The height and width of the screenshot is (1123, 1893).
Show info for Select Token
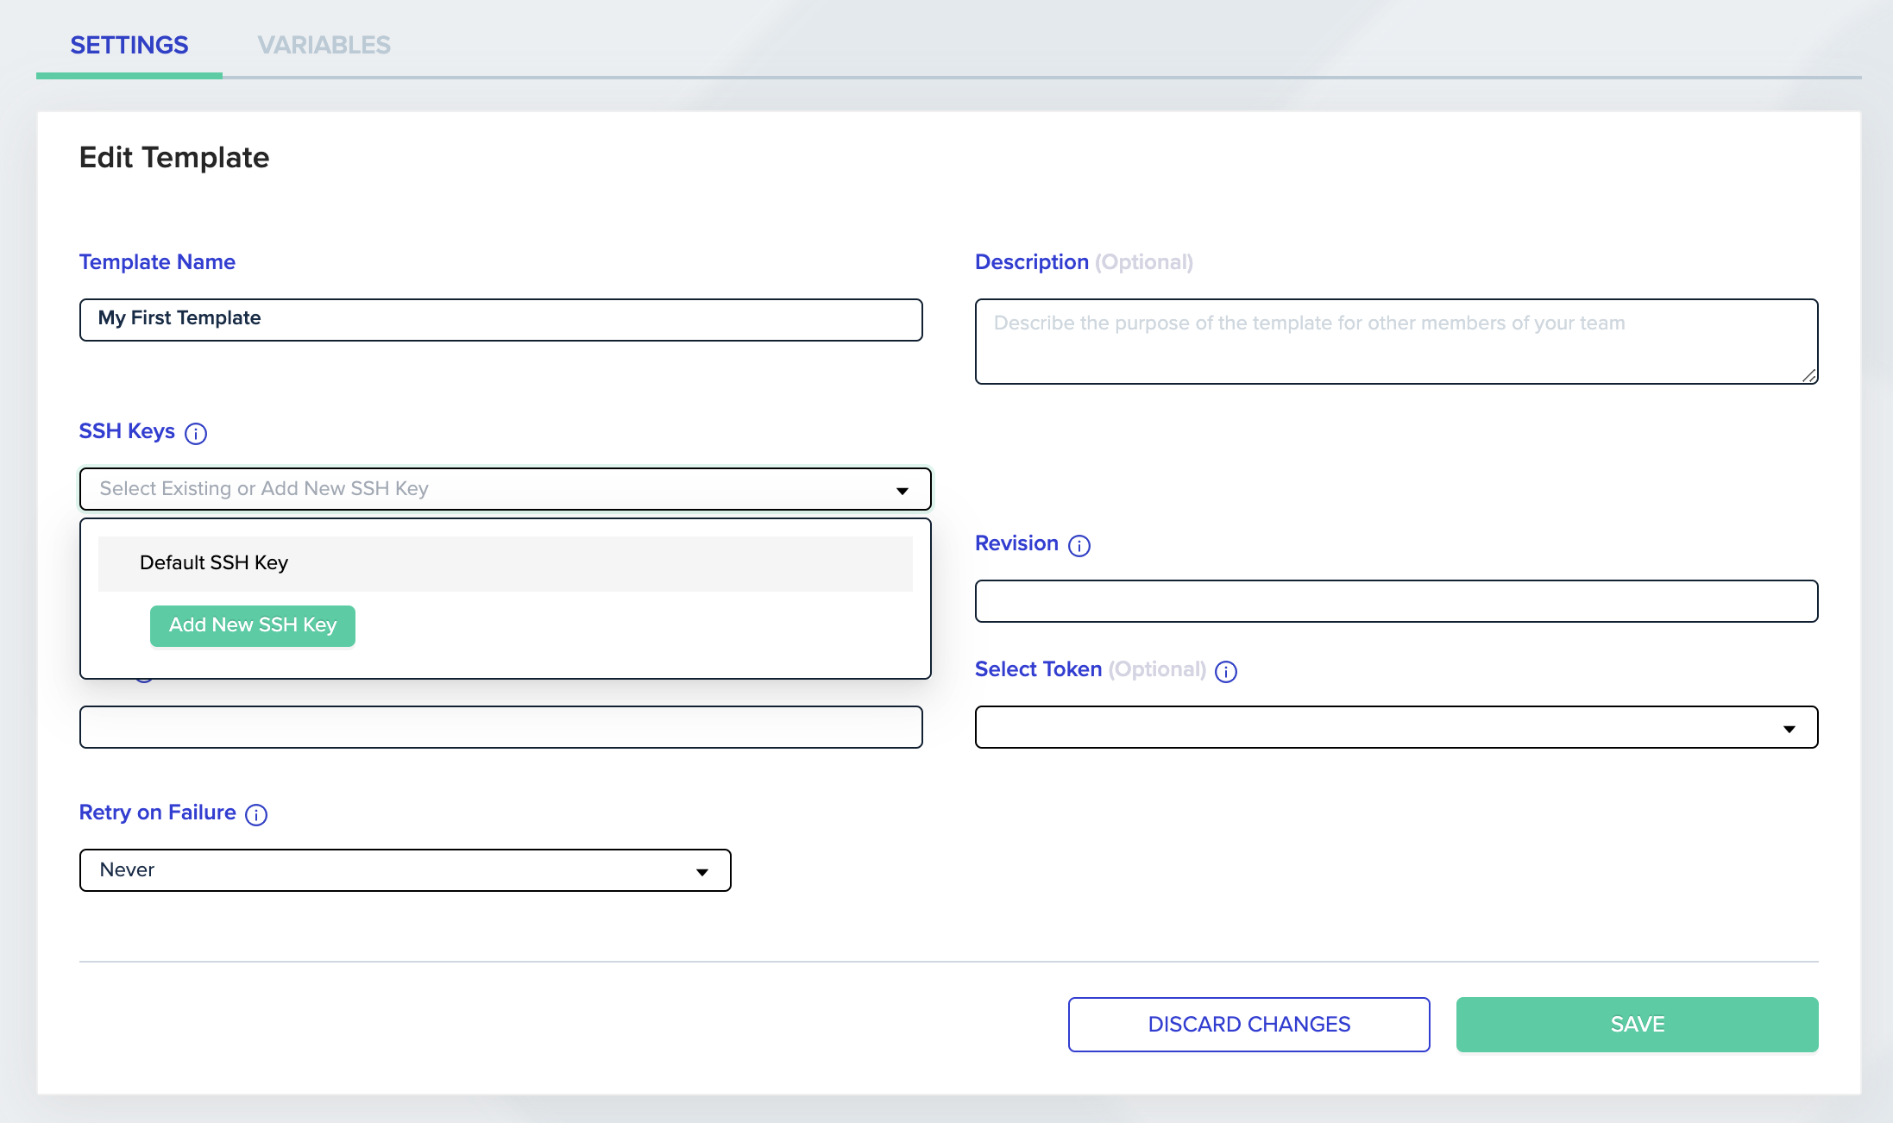(1226, 671)
